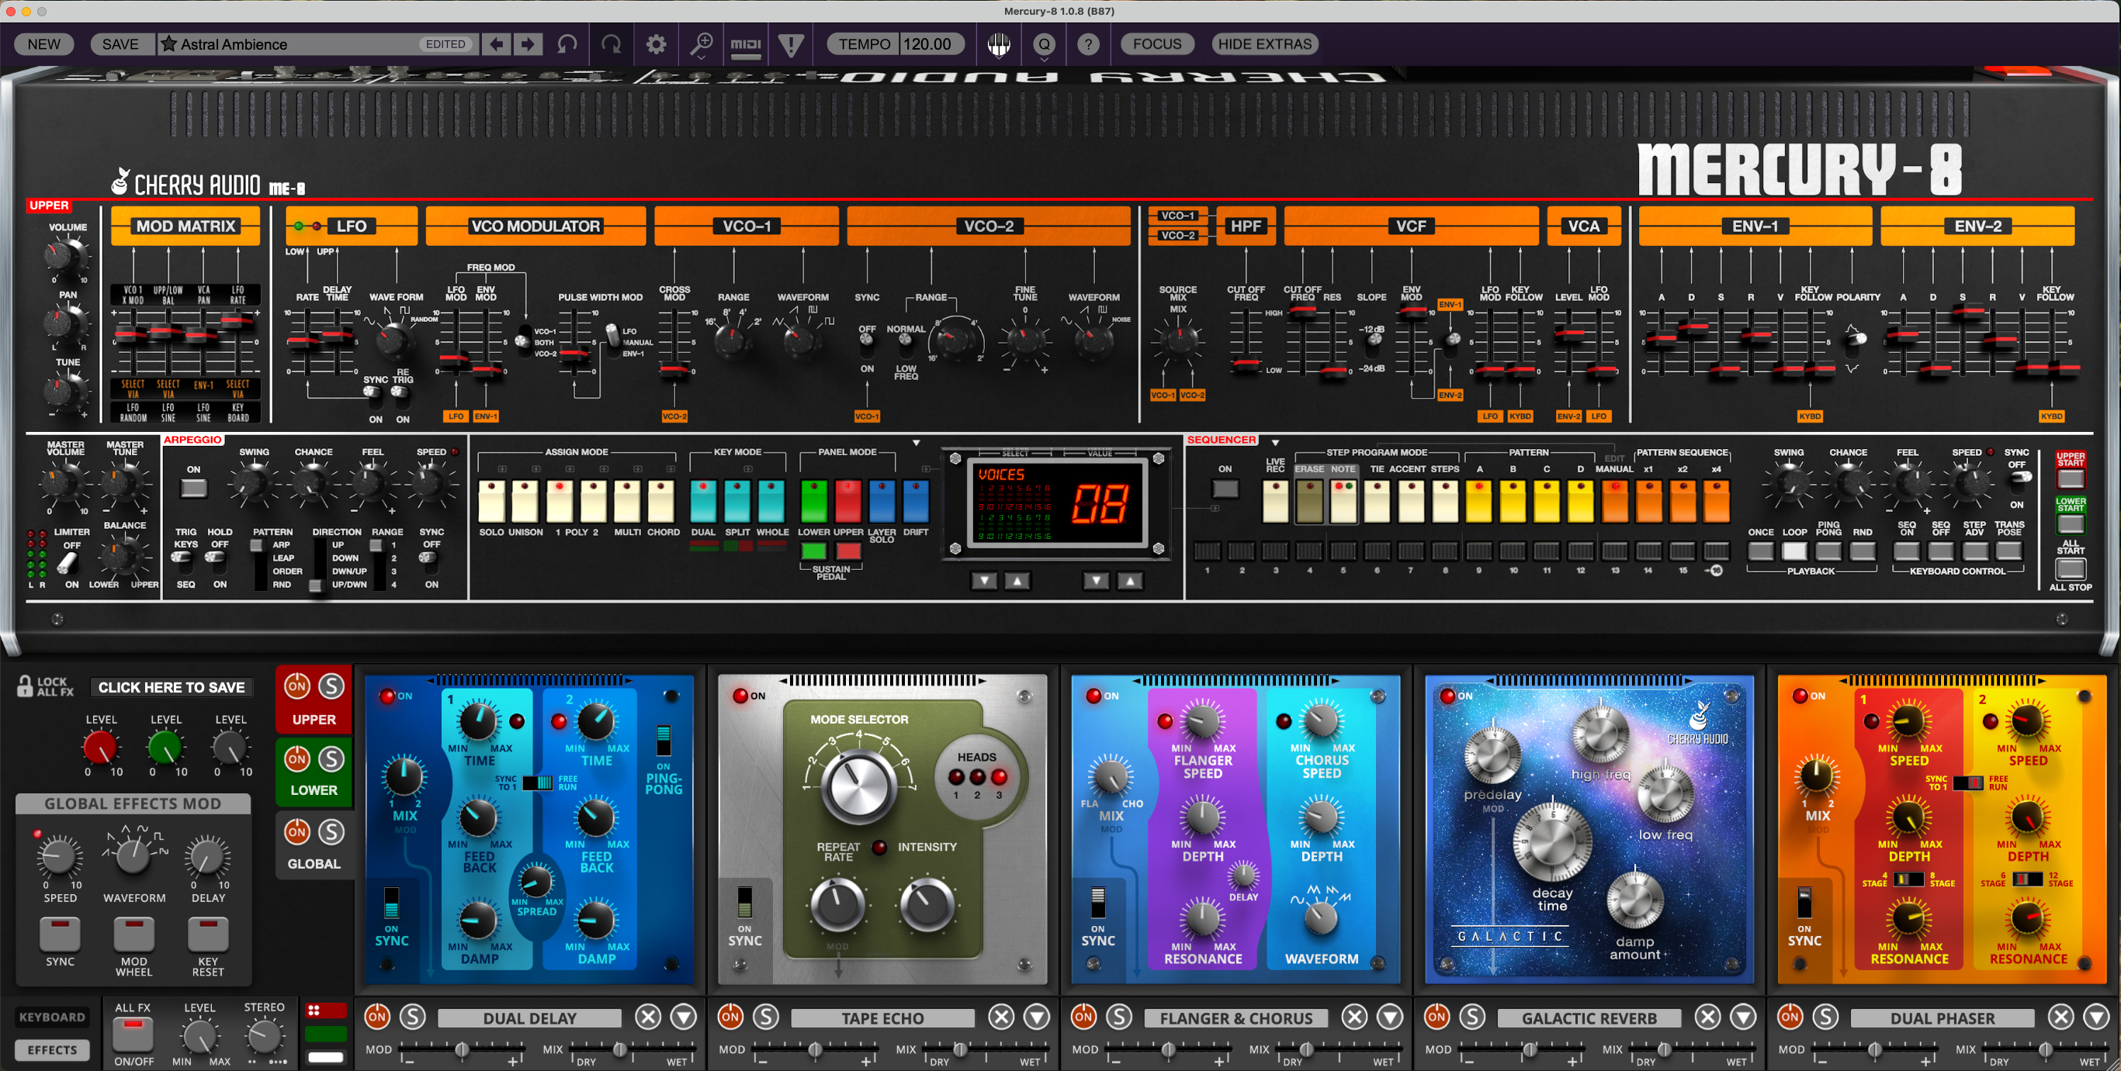
Task: Click the undo arrow icon in toolbar
Action: click(x=567, y=44)
